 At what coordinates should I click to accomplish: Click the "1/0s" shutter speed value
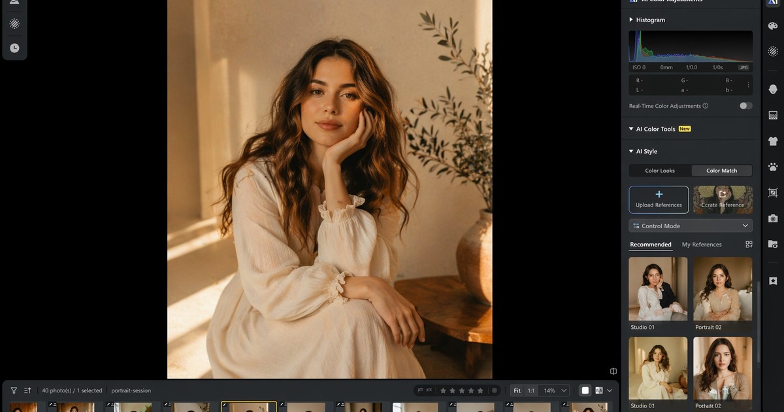click(717, 67)
